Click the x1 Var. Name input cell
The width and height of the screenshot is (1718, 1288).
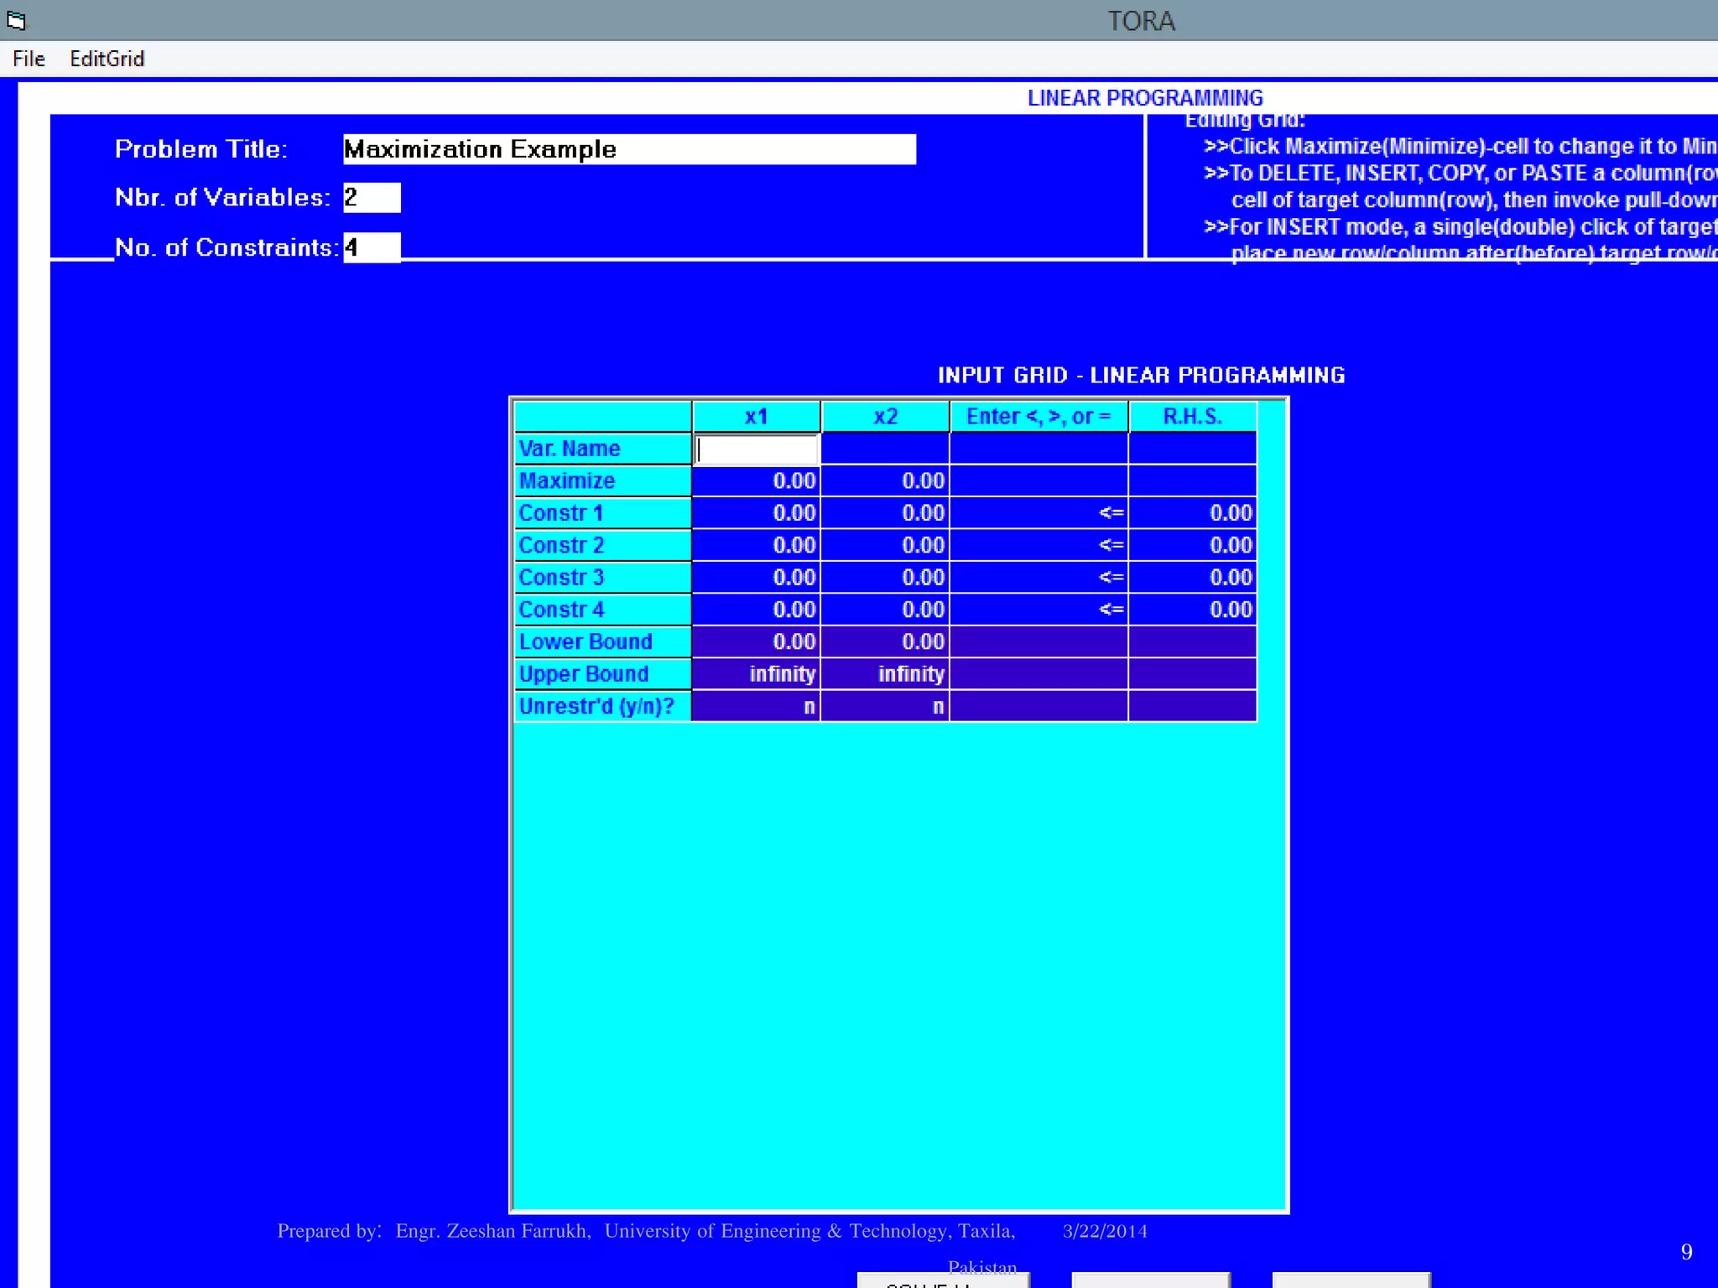click(756, 449)
